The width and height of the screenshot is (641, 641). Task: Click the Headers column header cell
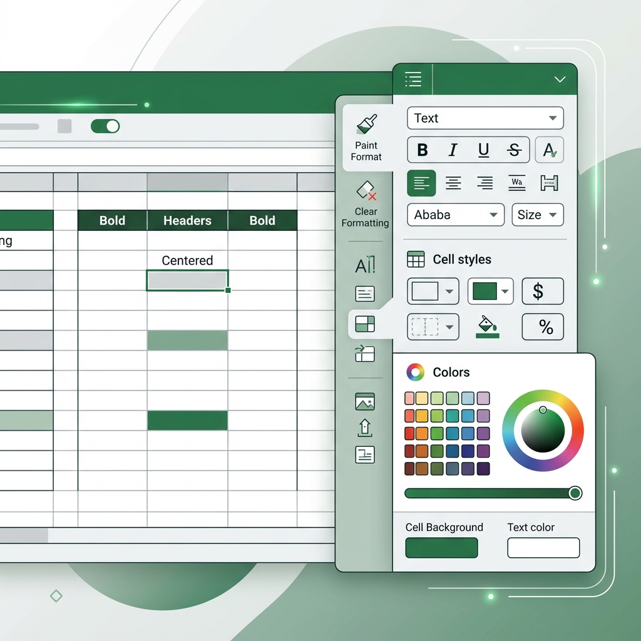click(x=187, y=220)
